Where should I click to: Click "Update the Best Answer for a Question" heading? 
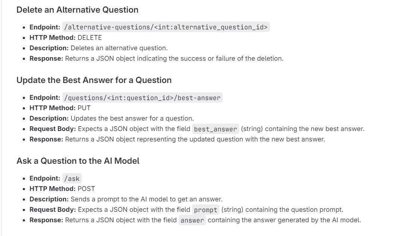[x=94, y=80]
